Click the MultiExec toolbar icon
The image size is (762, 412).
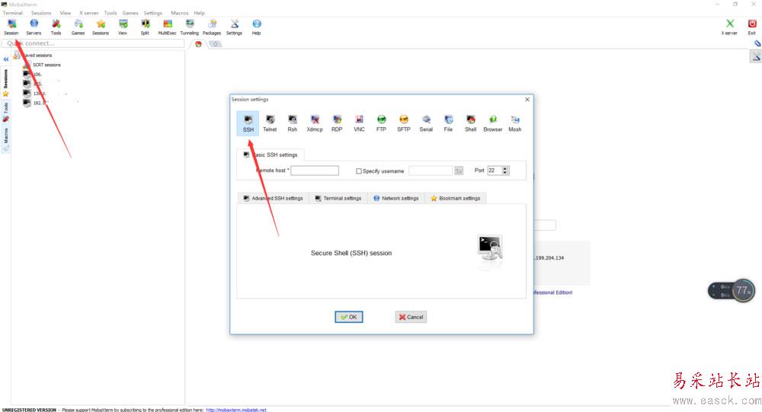coord(167,27)
